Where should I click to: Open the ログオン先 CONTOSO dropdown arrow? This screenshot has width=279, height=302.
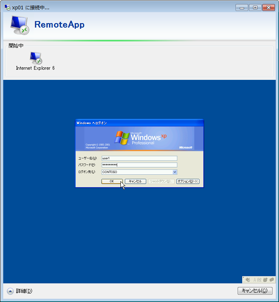(175, 172)
